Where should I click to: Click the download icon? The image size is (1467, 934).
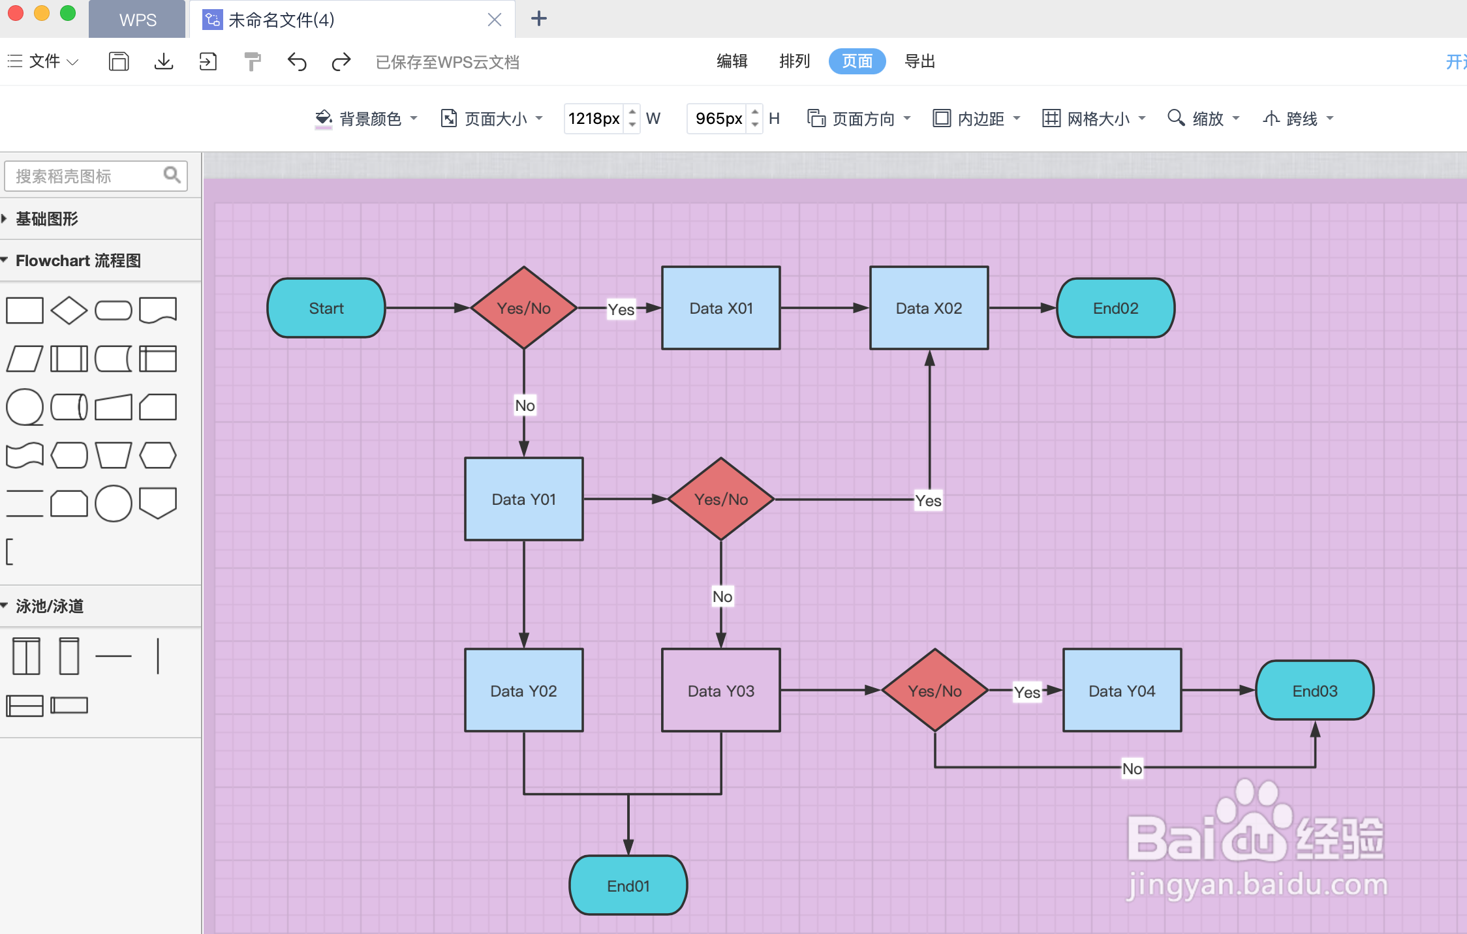(164, 61)
